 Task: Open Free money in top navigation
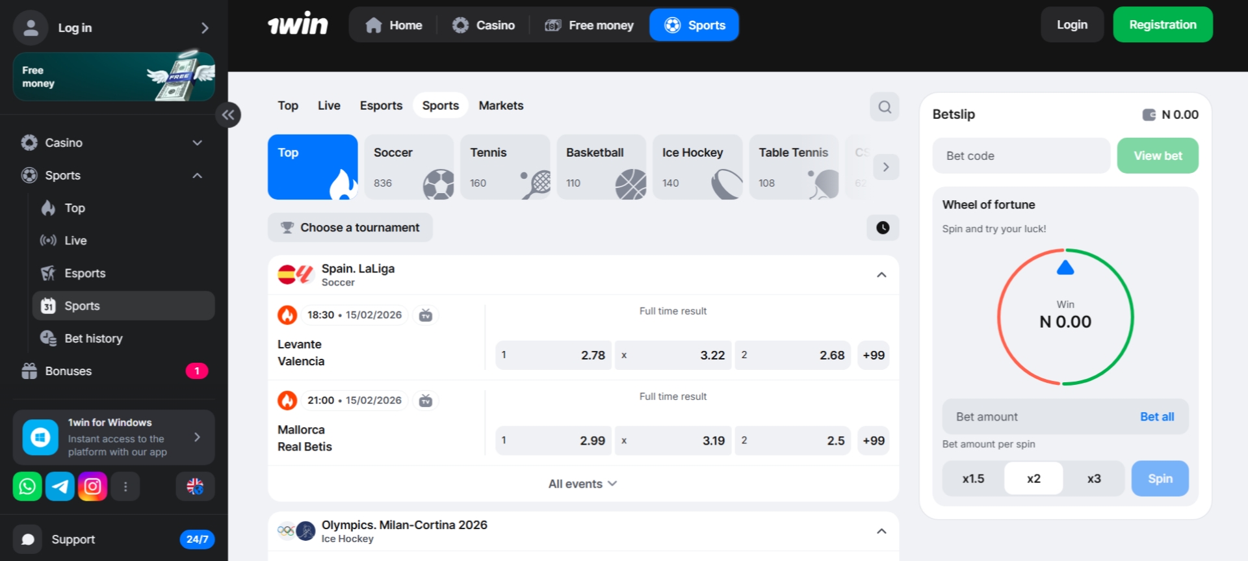[589, 25]
